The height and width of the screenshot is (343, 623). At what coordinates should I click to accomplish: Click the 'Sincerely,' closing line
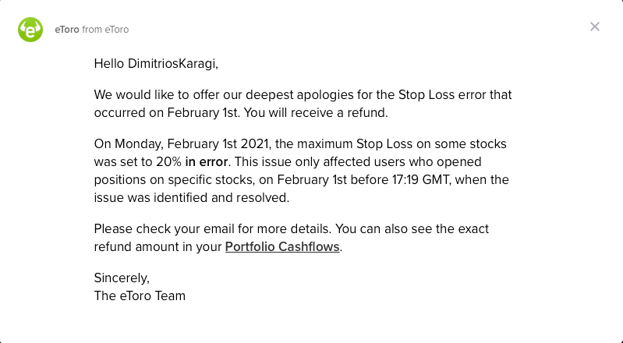pos(122,278)
